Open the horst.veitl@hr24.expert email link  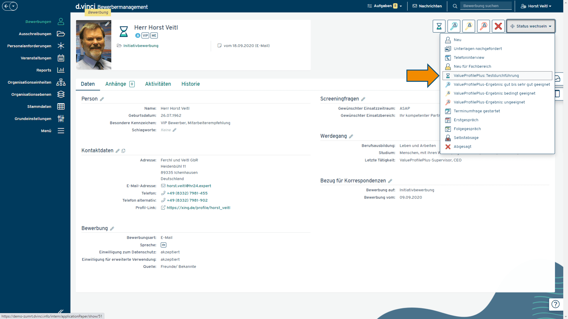[189, 186]
